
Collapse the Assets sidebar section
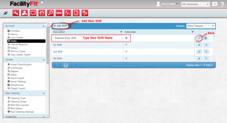click(44, 60)
